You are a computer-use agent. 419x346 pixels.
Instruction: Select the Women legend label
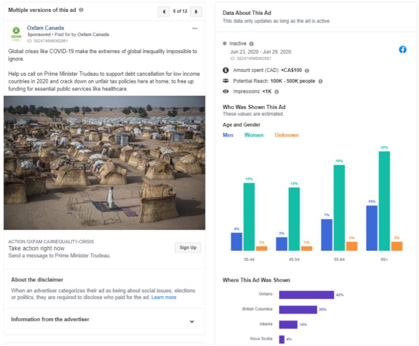(254, 135)
